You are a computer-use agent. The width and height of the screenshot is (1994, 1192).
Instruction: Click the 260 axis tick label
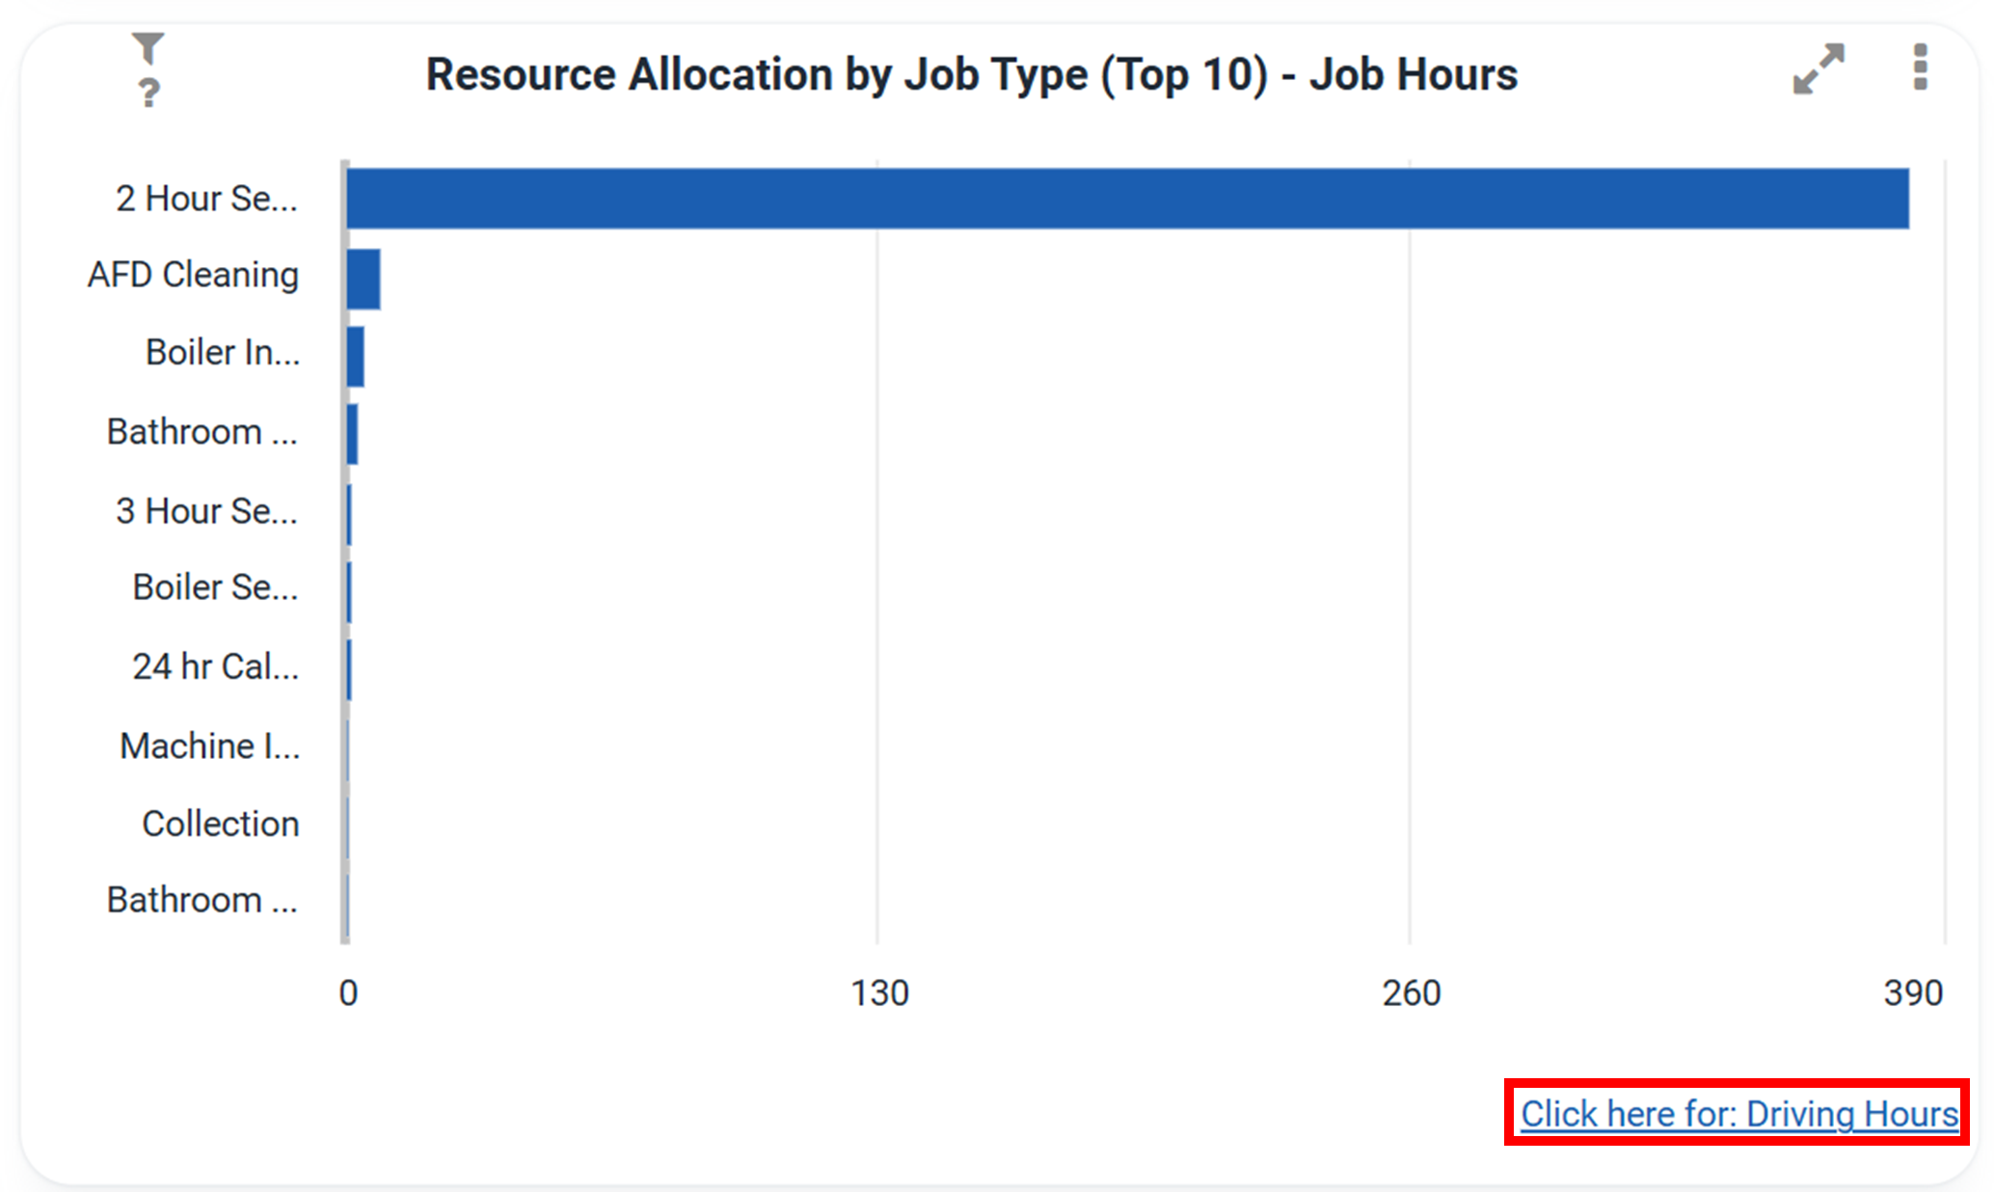coord(1412,992)
